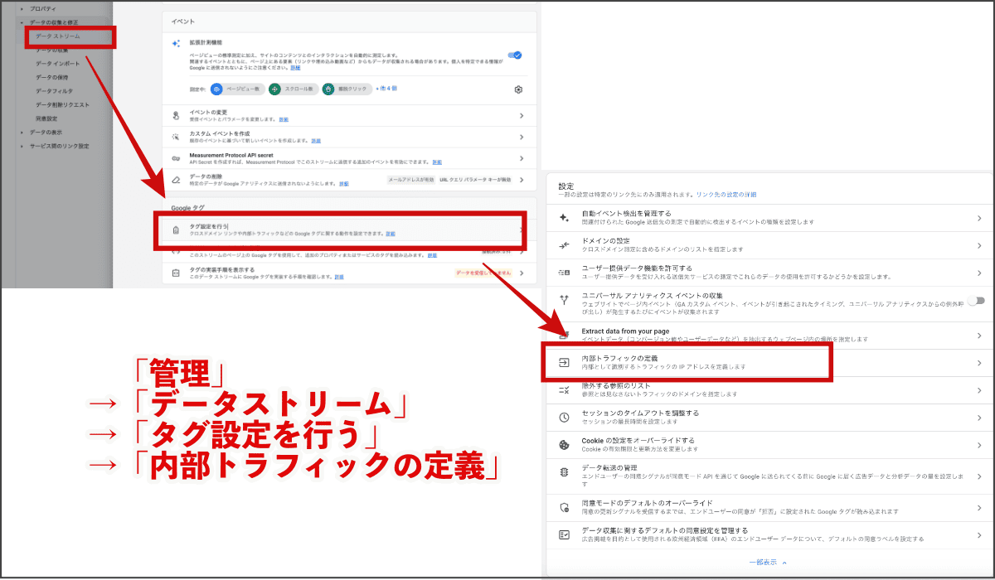
Task: Click the merge-arrows icon of ドメインの設定
Action: tap(564, 245)
